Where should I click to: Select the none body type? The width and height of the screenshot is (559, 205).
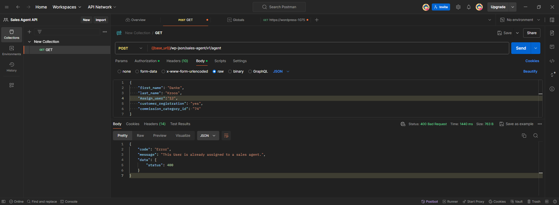tap(119, 71)
